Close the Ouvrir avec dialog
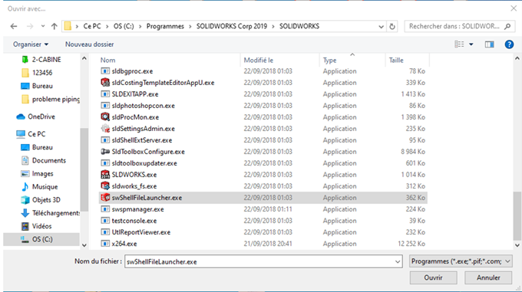 514,8
